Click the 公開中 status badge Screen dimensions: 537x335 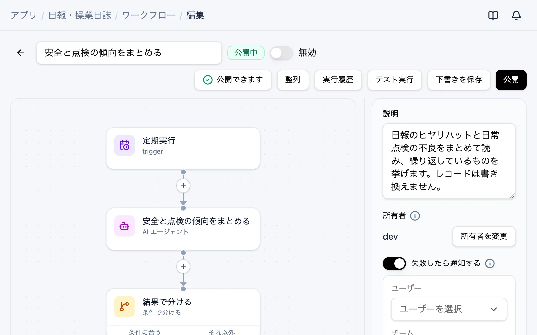point(246,53)
